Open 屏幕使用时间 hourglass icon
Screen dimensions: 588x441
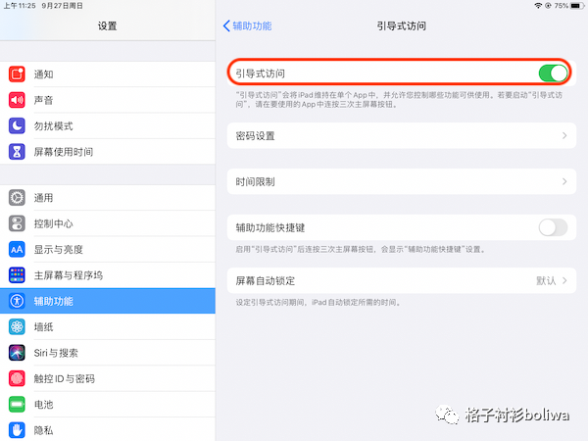(x=17, y=152)
